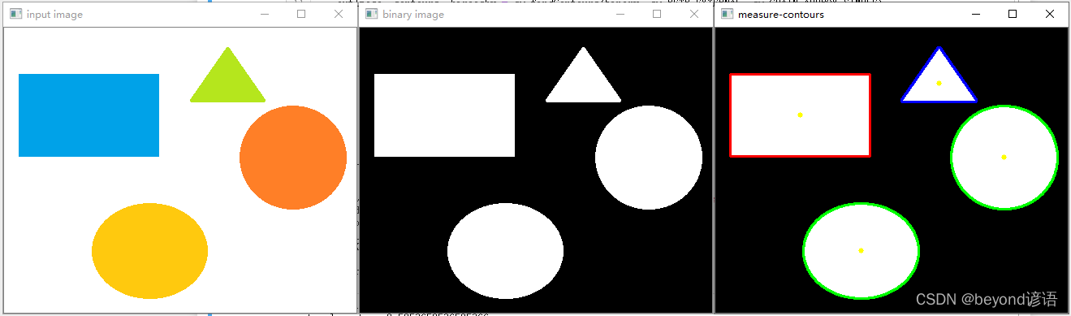
Task: Maximize the measure-contours window
Action: [1013, 15]
